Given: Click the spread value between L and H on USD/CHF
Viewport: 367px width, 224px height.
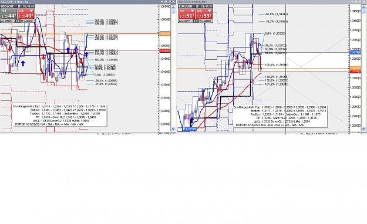Looking at the screenshot, I should (x=18, y=21).
